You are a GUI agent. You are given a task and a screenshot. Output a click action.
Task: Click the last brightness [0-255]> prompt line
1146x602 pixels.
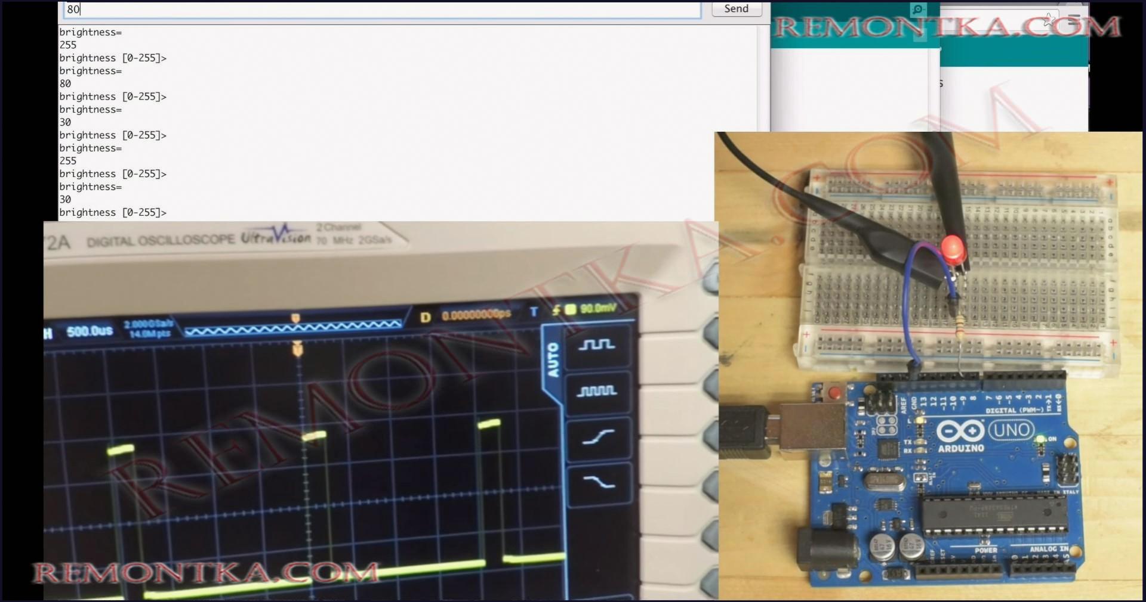pyautogui.click(x=113, y=212)
